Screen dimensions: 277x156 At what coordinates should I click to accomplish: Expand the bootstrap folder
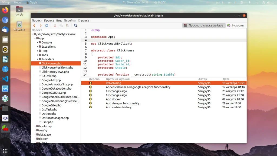(35, 126)
